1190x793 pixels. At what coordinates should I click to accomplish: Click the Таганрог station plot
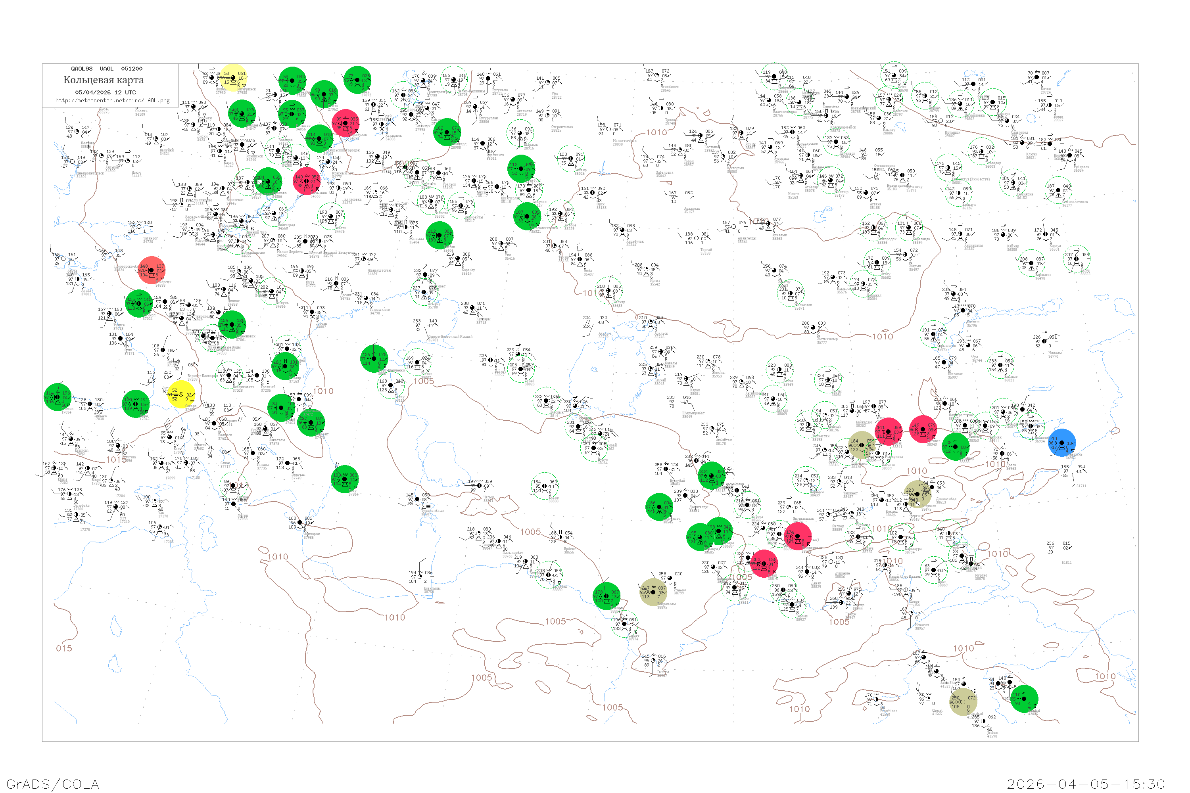pos(138,227)
